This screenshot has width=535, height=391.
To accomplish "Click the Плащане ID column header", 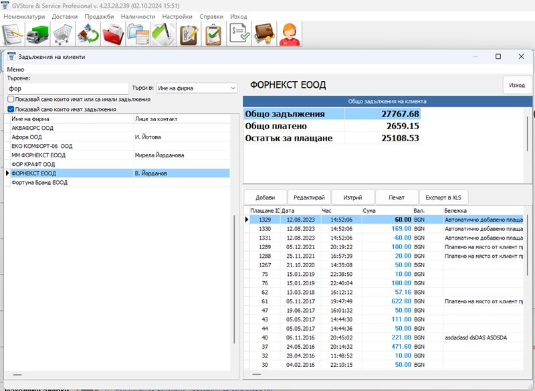I will [265, 211].
